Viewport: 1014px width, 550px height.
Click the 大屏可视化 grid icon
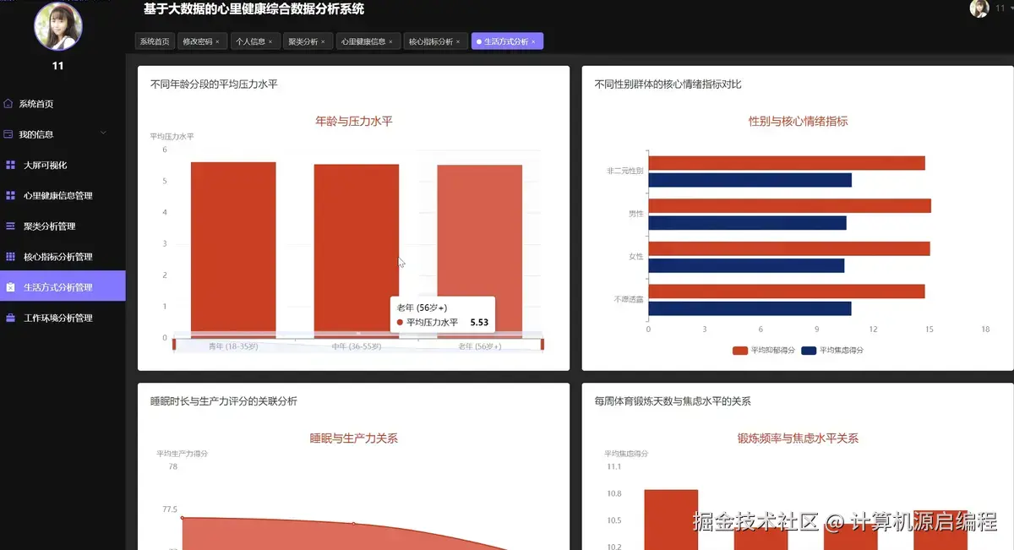10,165
